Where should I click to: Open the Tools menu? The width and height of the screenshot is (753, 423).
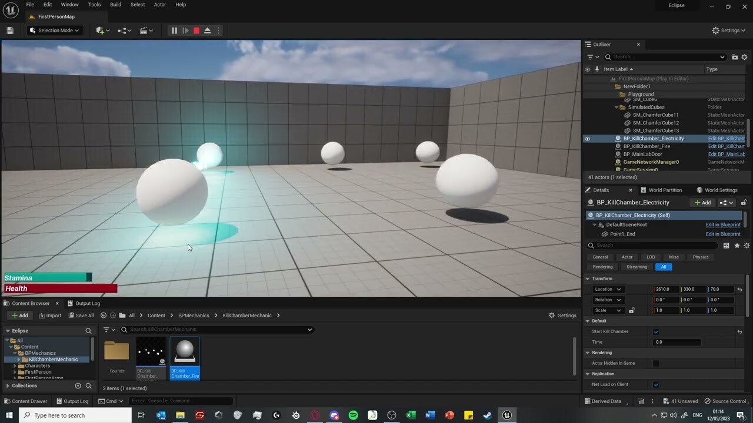94,5
